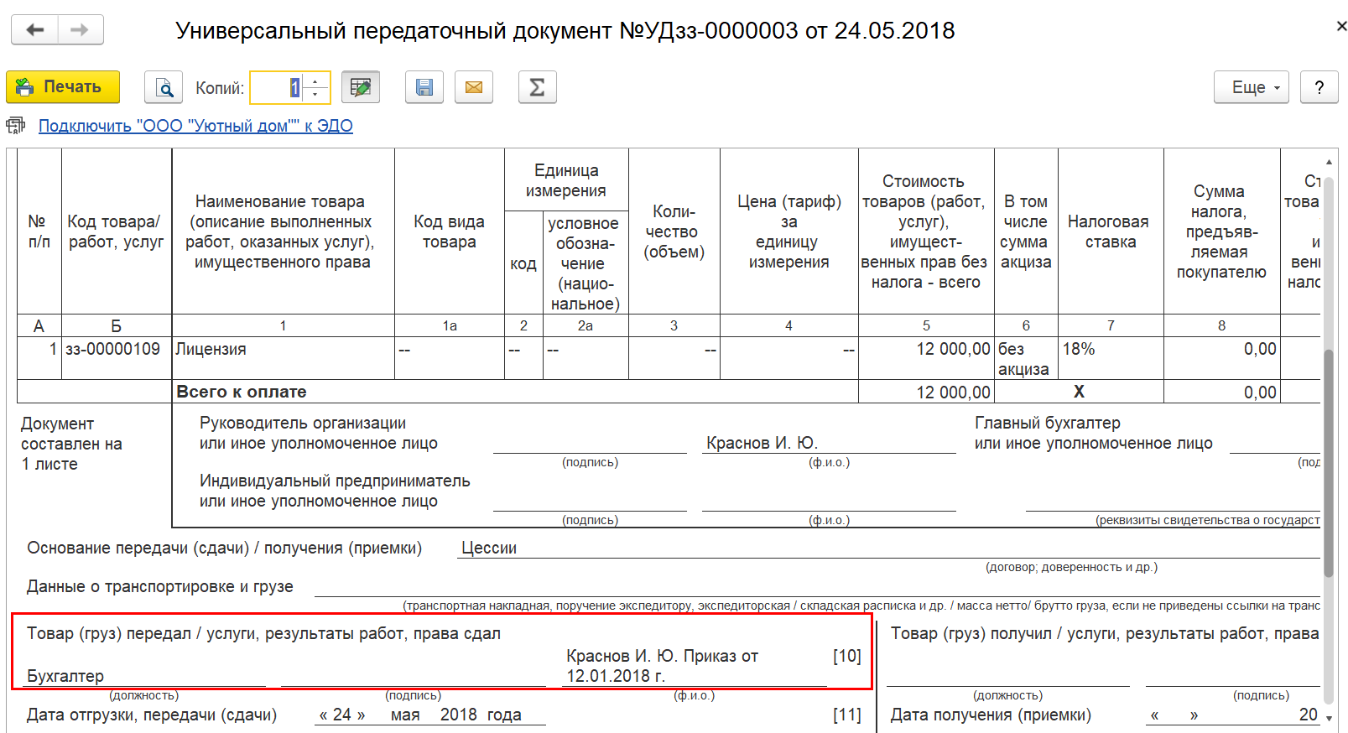Increase copies with the up spinner arrow
The width and height of the screenshot is (1348, 733).
[x=315, y=81]
